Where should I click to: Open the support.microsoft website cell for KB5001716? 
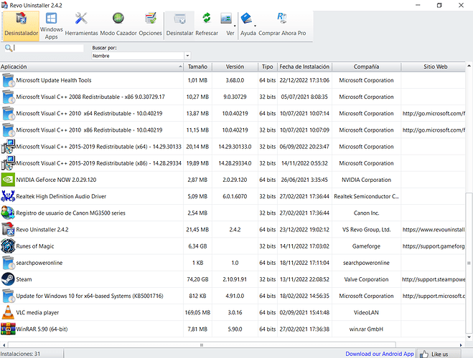click(434, 296)
